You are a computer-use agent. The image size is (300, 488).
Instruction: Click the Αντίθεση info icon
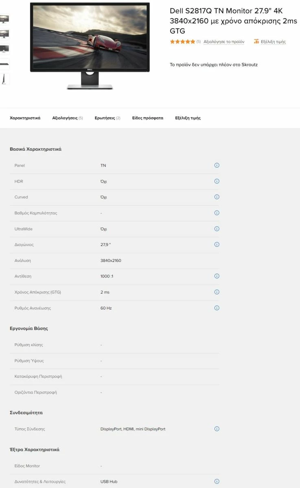pyautogui.click(x=217, y=276)
